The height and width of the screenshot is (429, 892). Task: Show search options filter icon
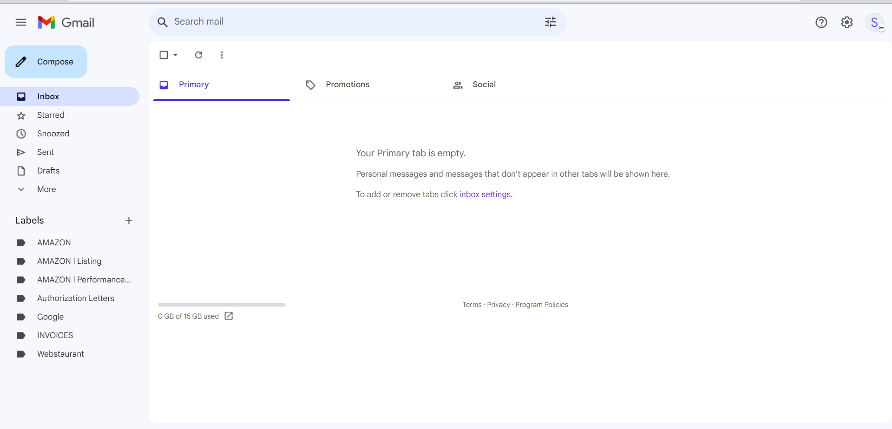551,22
